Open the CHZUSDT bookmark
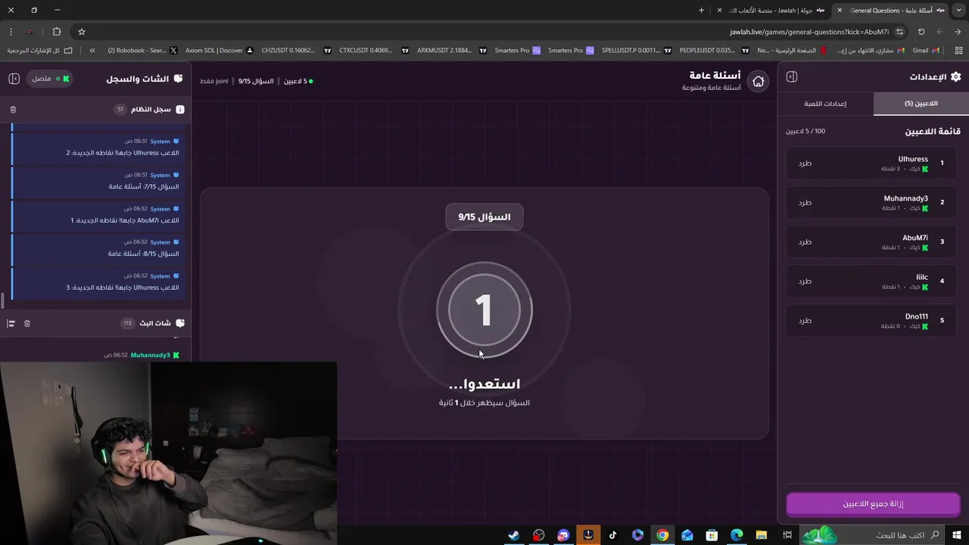Image resolution: width=969 pixels, height=545 pixels. tap(296, 51)
